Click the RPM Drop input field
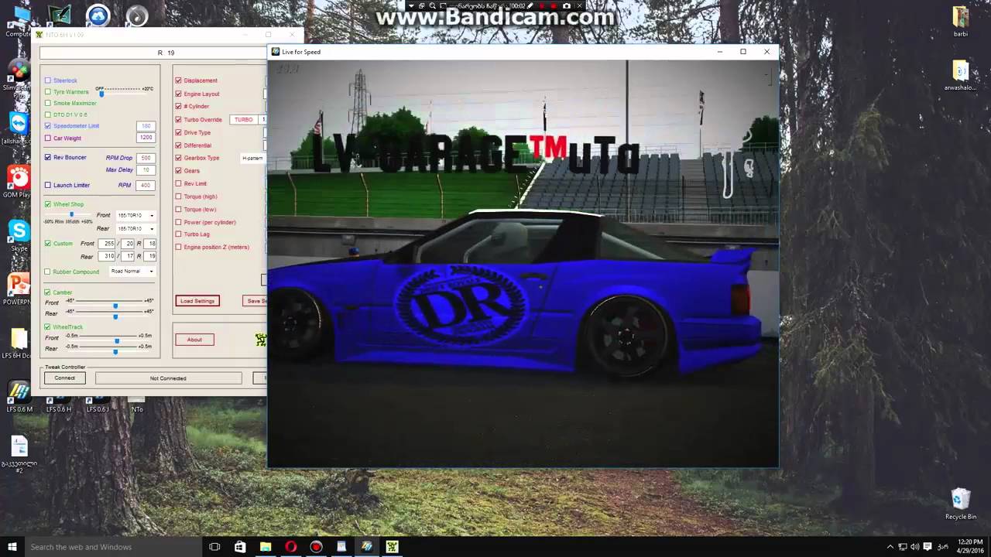 (x=146, y=158)
